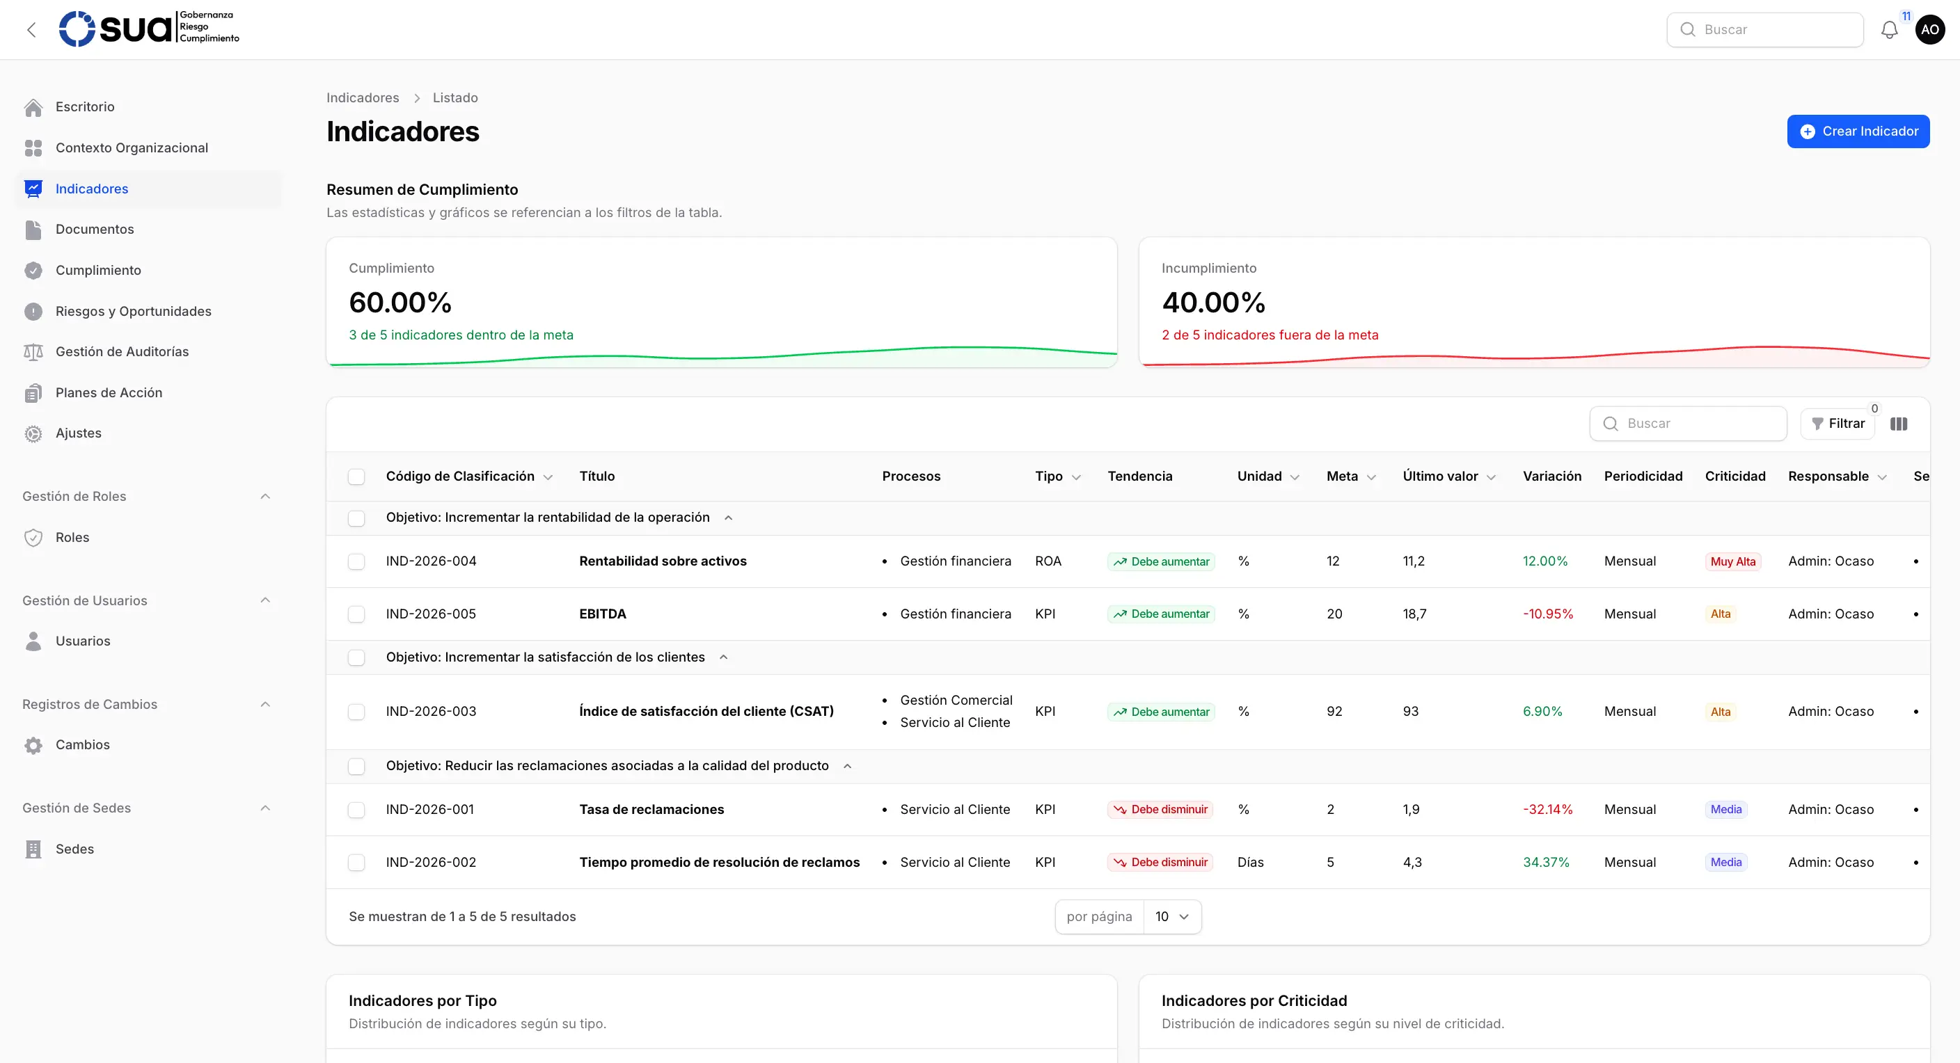Viewport: 1960px width, 1063px height.
Task: Click the Contexto Organizacional grid icon
Action: pyautogui.click(x=33, y=148)
